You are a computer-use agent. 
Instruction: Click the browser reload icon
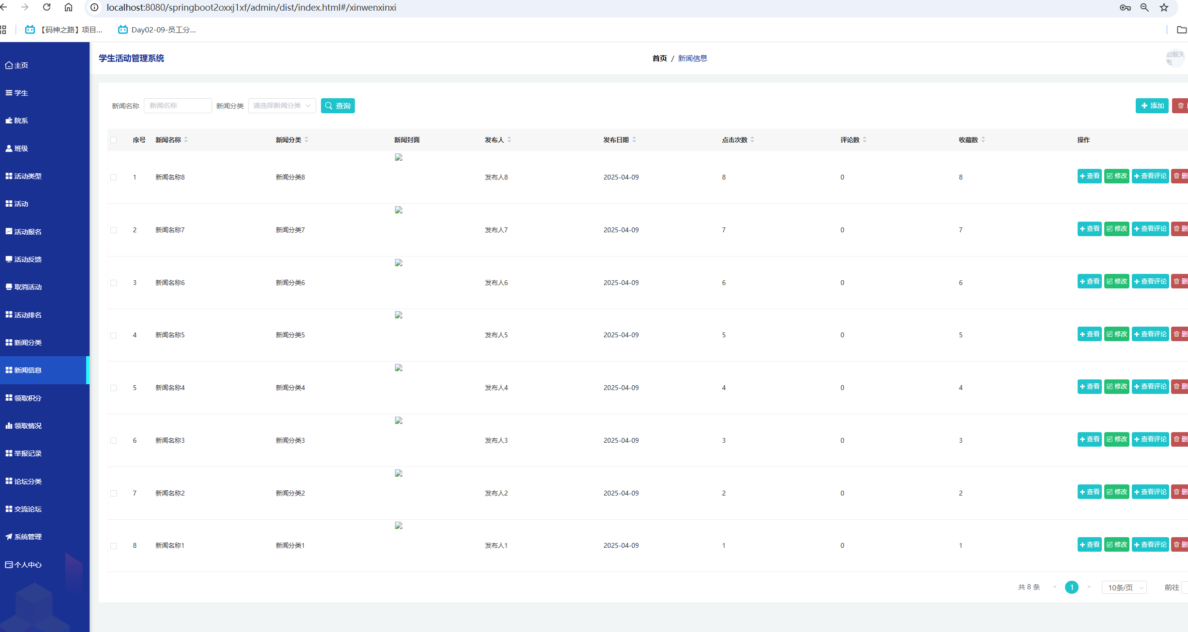(46, 7)
